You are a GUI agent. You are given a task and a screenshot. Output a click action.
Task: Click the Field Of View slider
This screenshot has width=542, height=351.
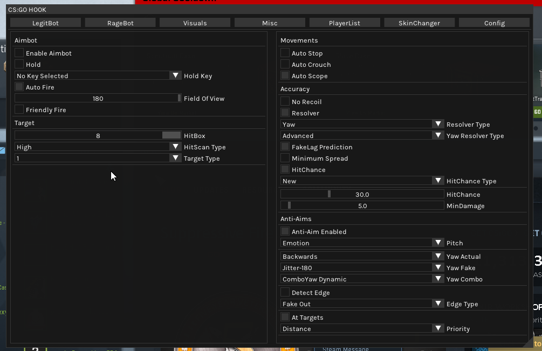click(x=98, y=99)
